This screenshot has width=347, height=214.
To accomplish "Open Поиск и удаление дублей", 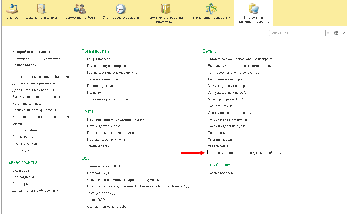I will [228, 126].
